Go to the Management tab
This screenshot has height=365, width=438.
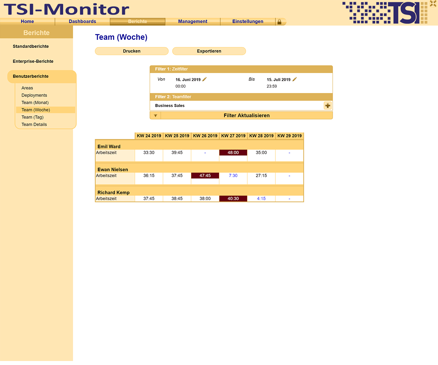pos(193,22)
